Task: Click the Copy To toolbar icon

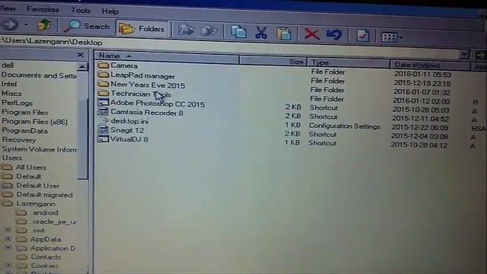Action: click(208, 30)
